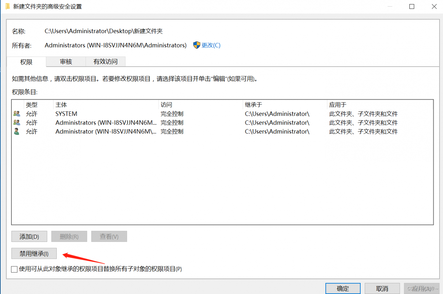Click the 取消 button
The image size is (443, 294).
pyautogui.click(x=382, y=288)
